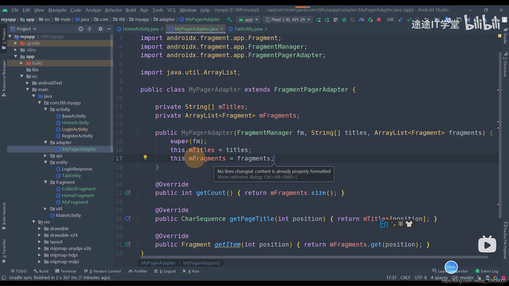Select MainActivity in project tree

68,215
